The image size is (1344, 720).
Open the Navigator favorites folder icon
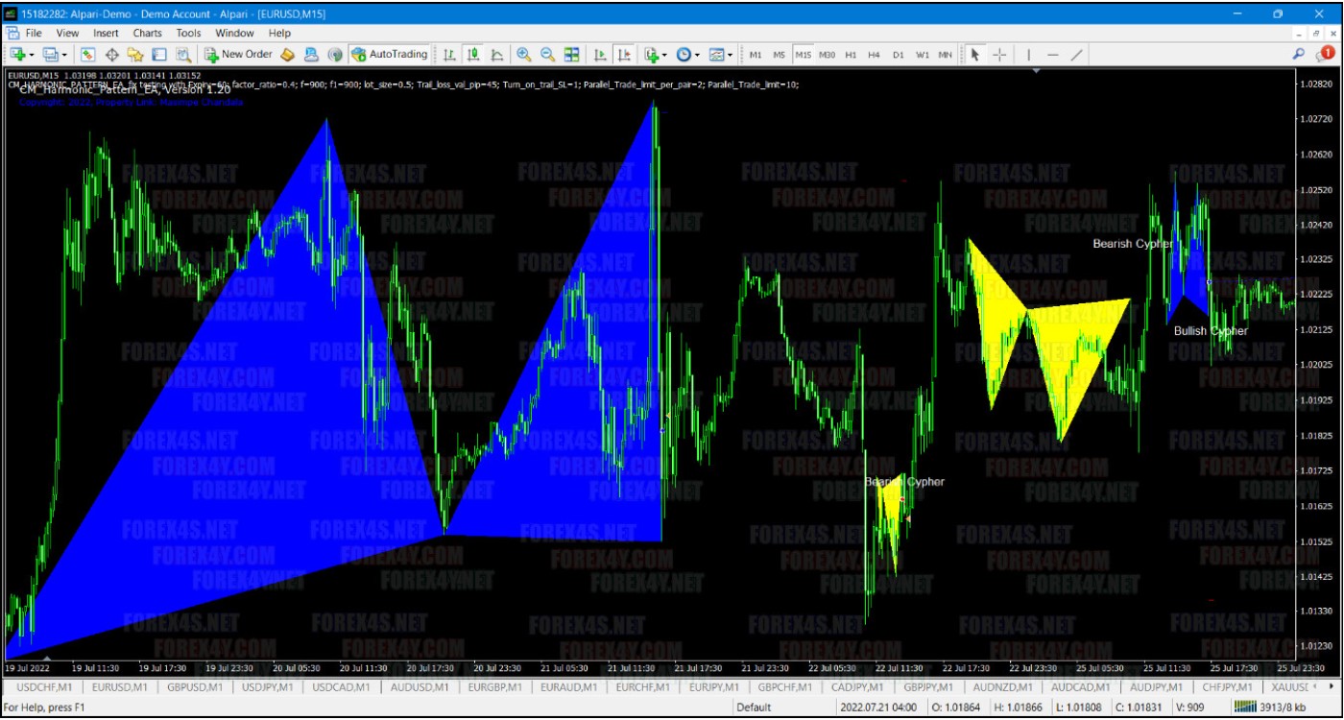(135, 55)
